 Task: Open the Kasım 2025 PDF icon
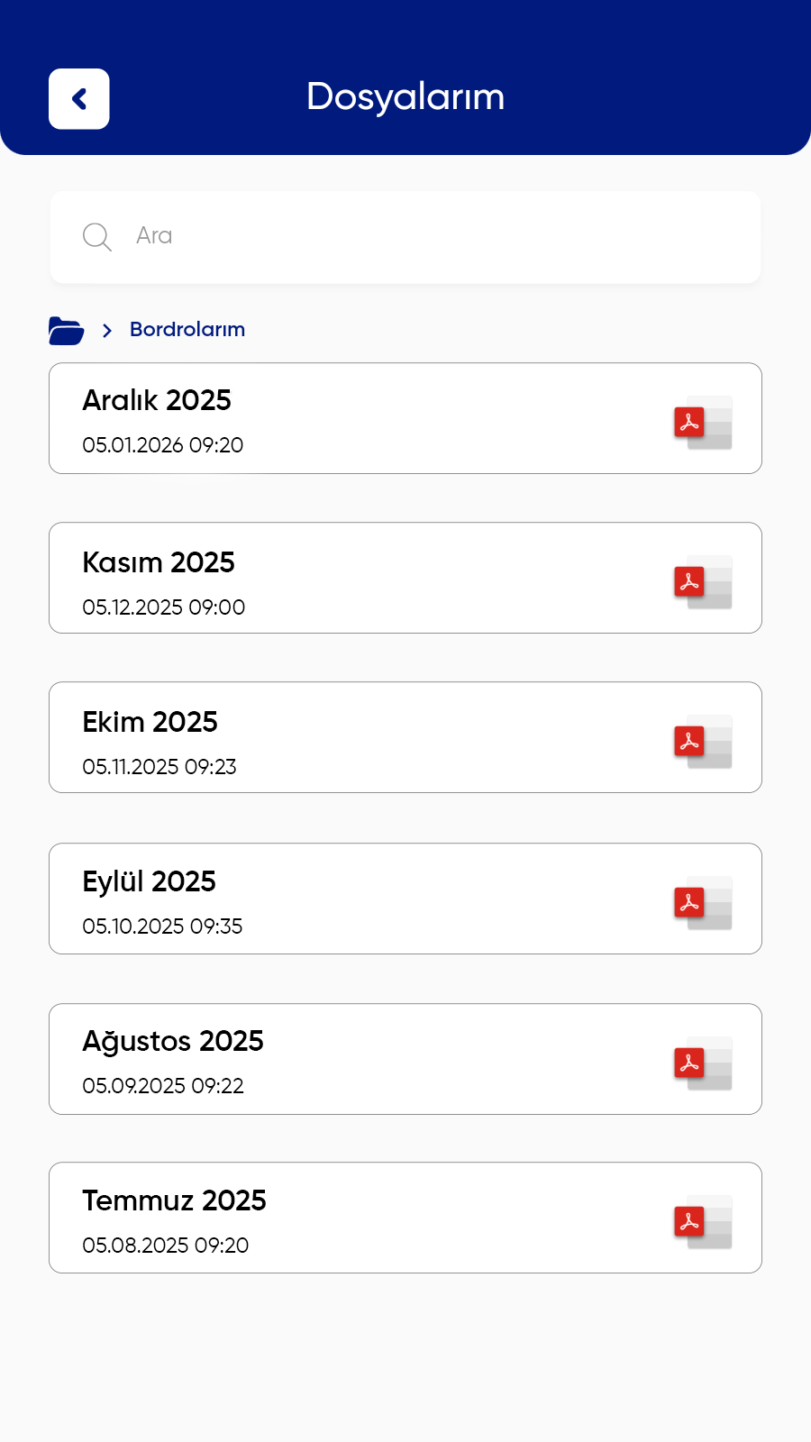pyautogui.click(x=702, y=581)
